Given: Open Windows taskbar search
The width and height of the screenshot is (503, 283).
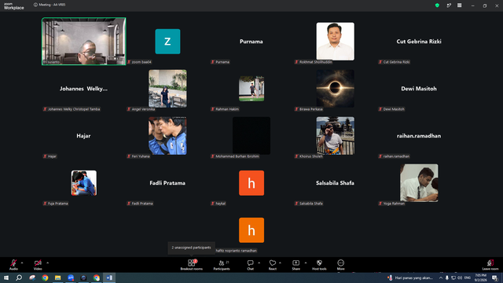Looking at the screenshot, I should coord(19,277).
